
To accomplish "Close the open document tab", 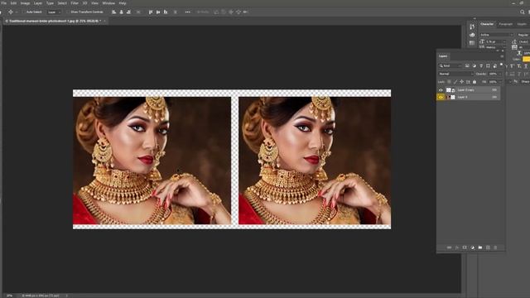I will coord(105,21).
